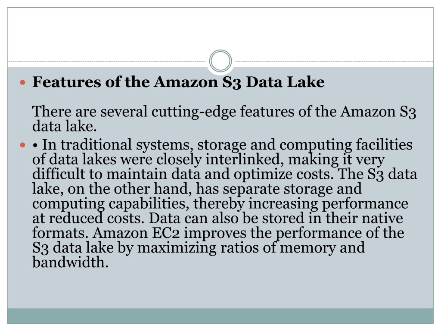Screen dimensions: 441x331
Task: Click 'performance' after the word 'increasing'
Action: [365, 204]
